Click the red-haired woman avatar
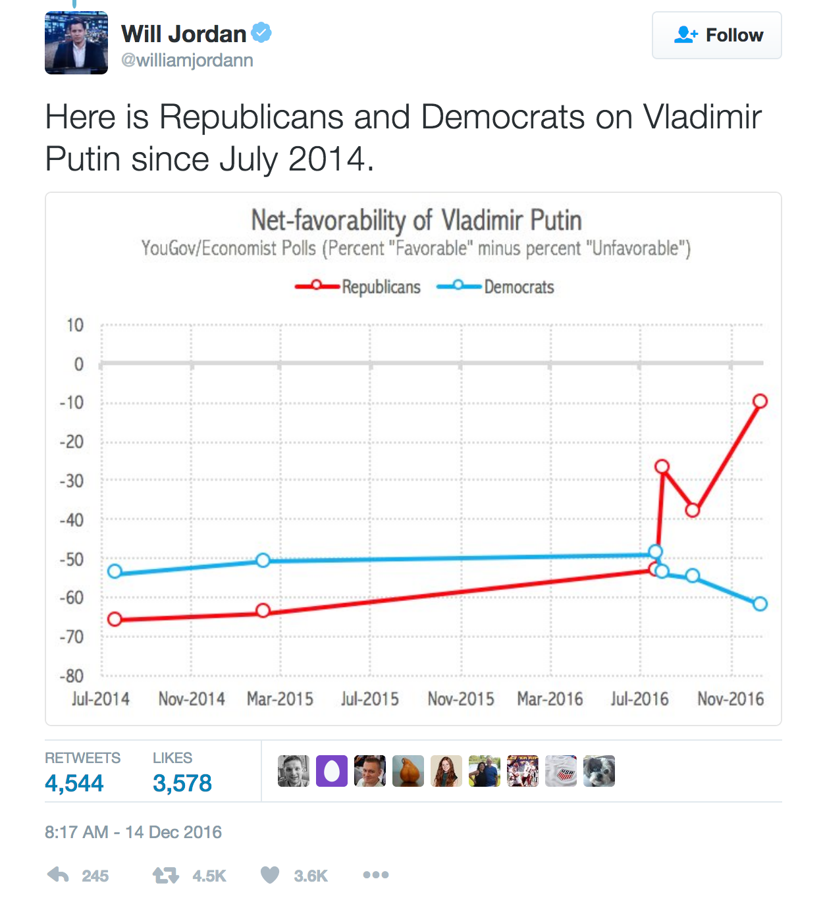 tap(446, 771)
